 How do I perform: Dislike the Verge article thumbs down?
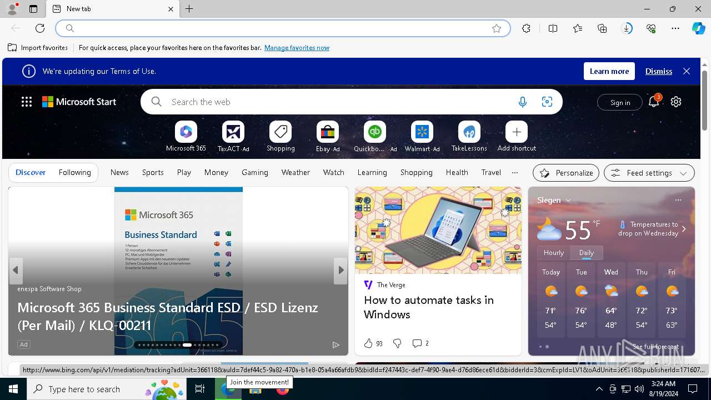point(397,343)
